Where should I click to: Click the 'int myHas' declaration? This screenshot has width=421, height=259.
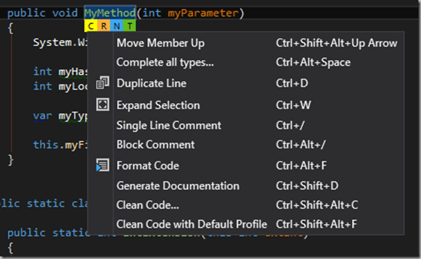click(x=60, y=72)
